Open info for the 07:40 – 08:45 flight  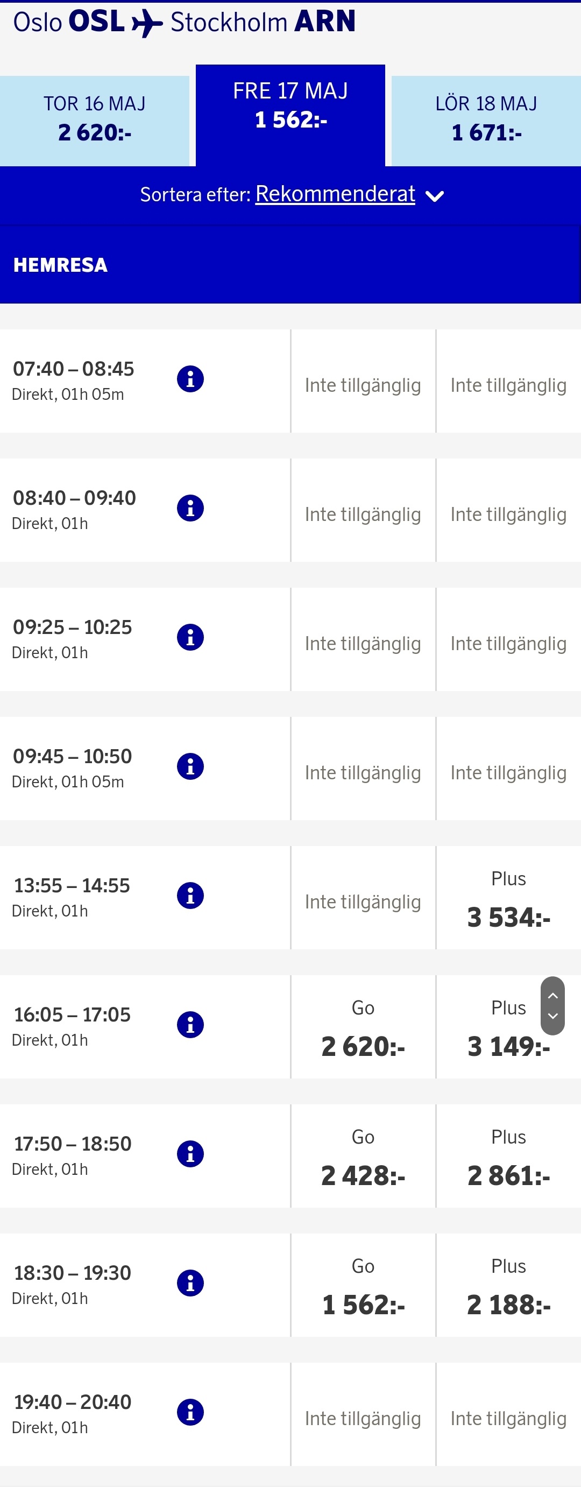point(190,379)
